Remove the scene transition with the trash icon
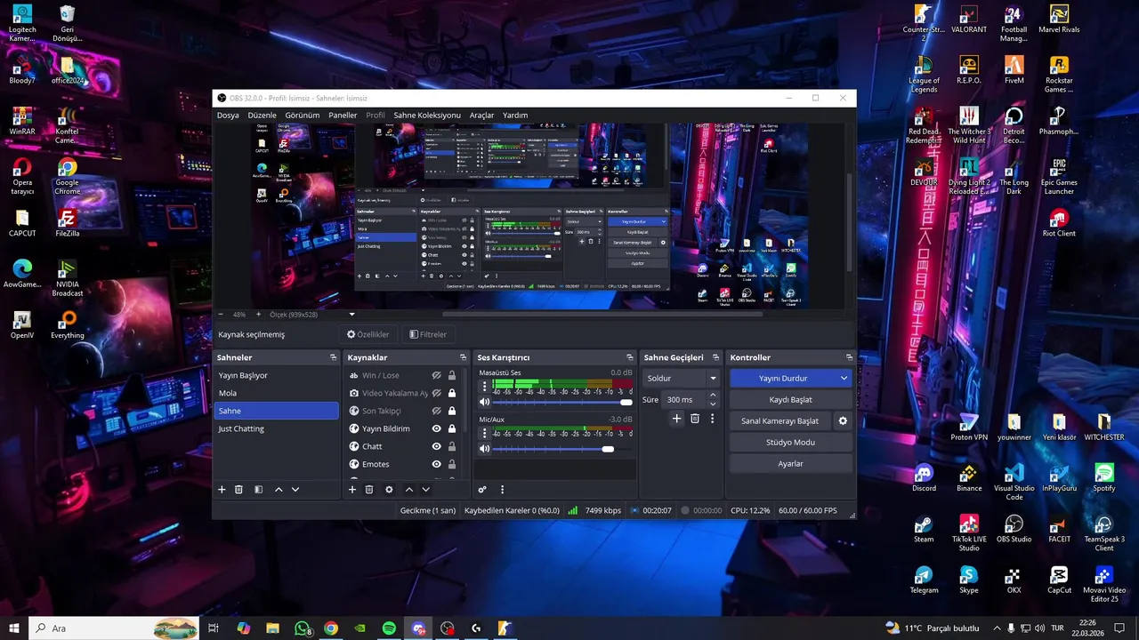This screenshot has height=640, width=1139. 695,419
